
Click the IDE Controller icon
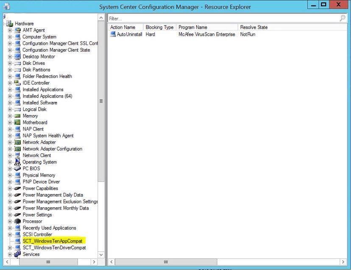17,83
